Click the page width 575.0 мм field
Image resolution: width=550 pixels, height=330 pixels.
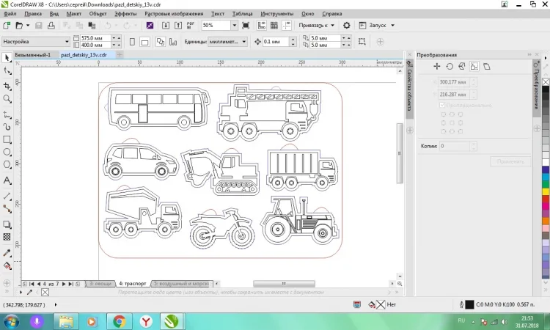coord(95,38)
